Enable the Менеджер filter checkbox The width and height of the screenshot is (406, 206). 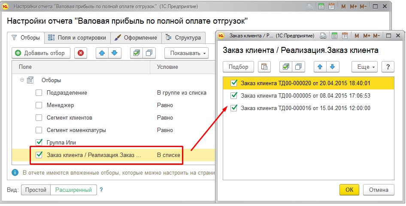click(x=39, y=105)
